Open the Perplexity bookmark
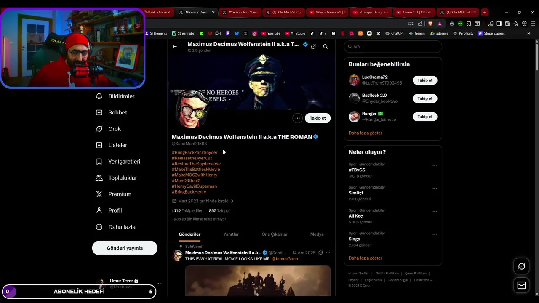 [463, 33]
